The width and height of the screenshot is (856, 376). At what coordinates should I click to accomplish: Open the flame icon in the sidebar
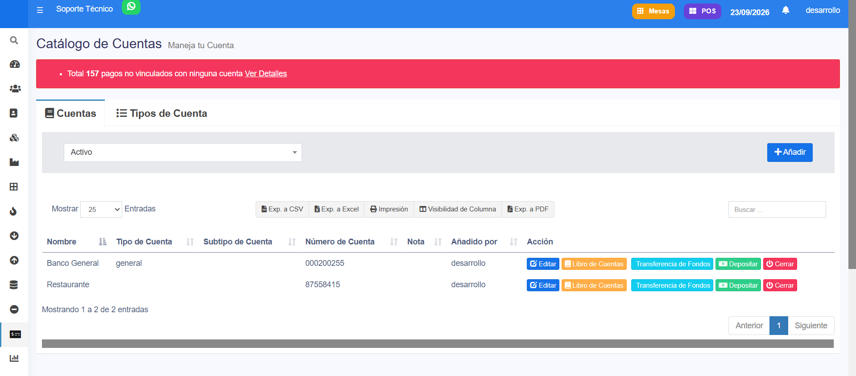[x=14, y=211]
